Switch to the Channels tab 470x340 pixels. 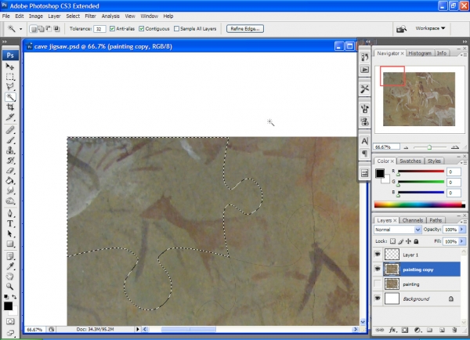pyautogui.click(x=413, y=220)
